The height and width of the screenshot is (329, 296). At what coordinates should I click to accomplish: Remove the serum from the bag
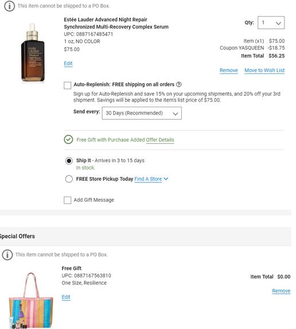tap(229, 70)
